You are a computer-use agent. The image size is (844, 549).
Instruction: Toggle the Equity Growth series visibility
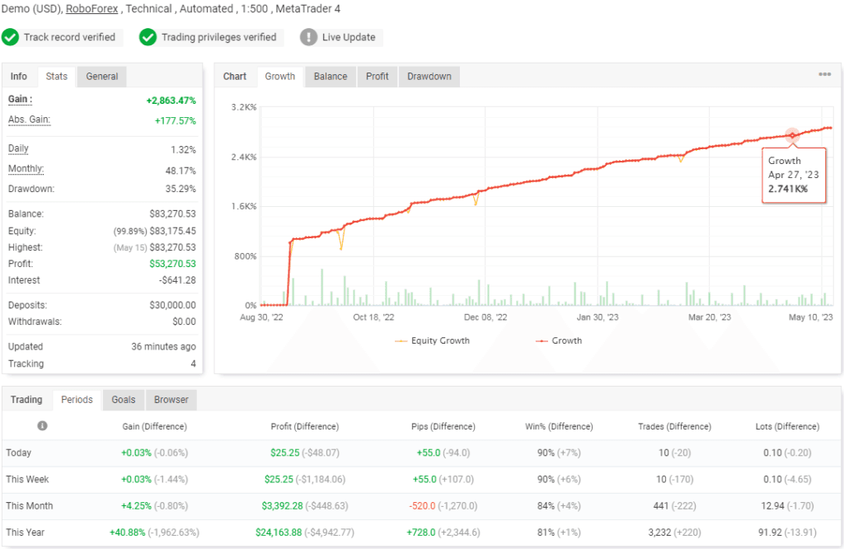tap(432, 340)
